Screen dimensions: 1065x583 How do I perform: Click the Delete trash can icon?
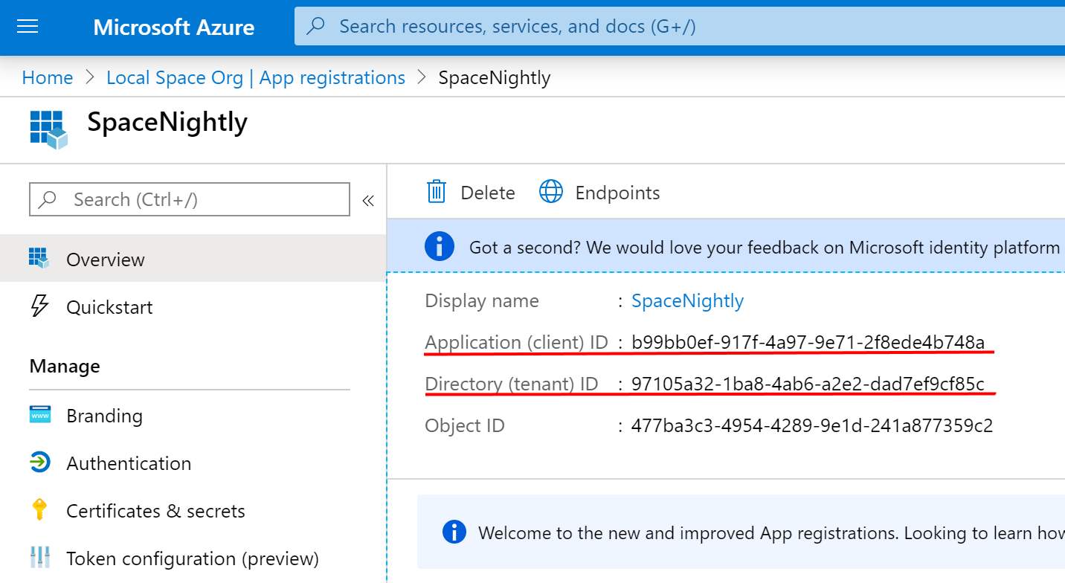[436, 191]
